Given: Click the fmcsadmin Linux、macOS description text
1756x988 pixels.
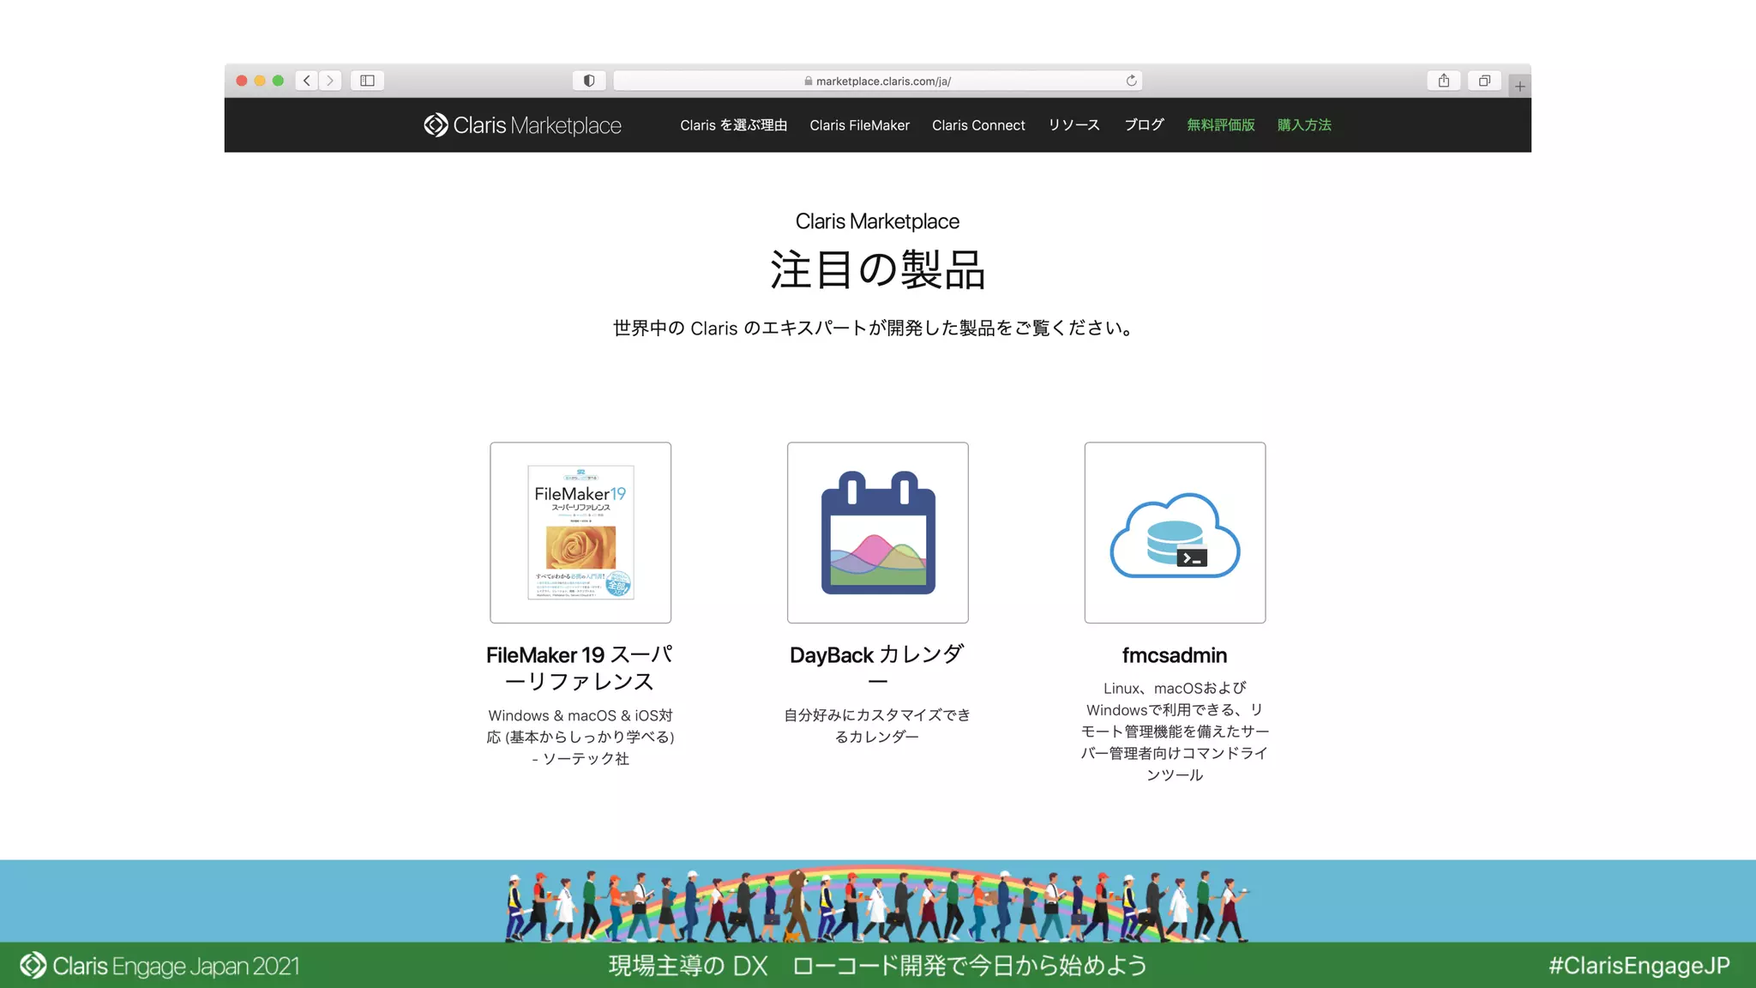Looking at the screenshot, I should (1175, 732).
